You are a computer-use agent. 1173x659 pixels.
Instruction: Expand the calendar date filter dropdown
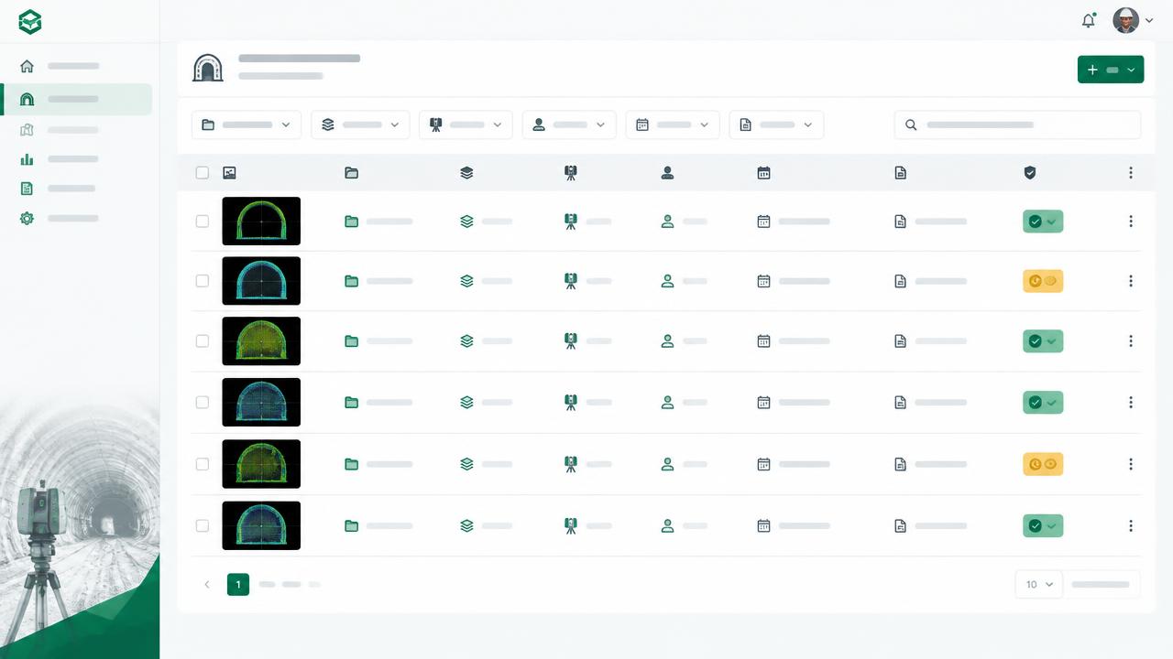point(673,124)
